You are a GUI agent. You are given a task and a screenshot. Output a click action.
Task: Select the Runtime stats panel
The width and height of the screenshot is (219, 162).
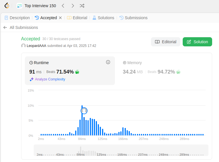click(x=70, y=71)
